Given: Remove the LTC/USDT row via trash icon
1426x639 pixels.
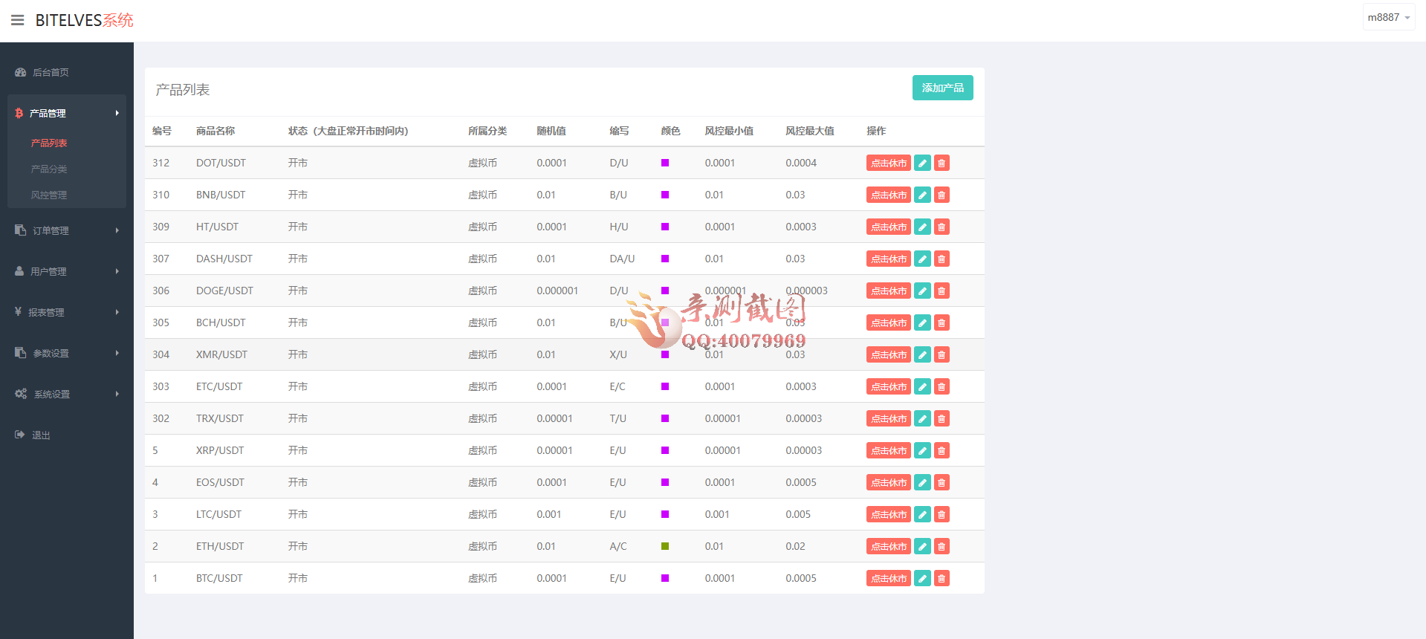Looking at the screenshot, I should (942, 515).
